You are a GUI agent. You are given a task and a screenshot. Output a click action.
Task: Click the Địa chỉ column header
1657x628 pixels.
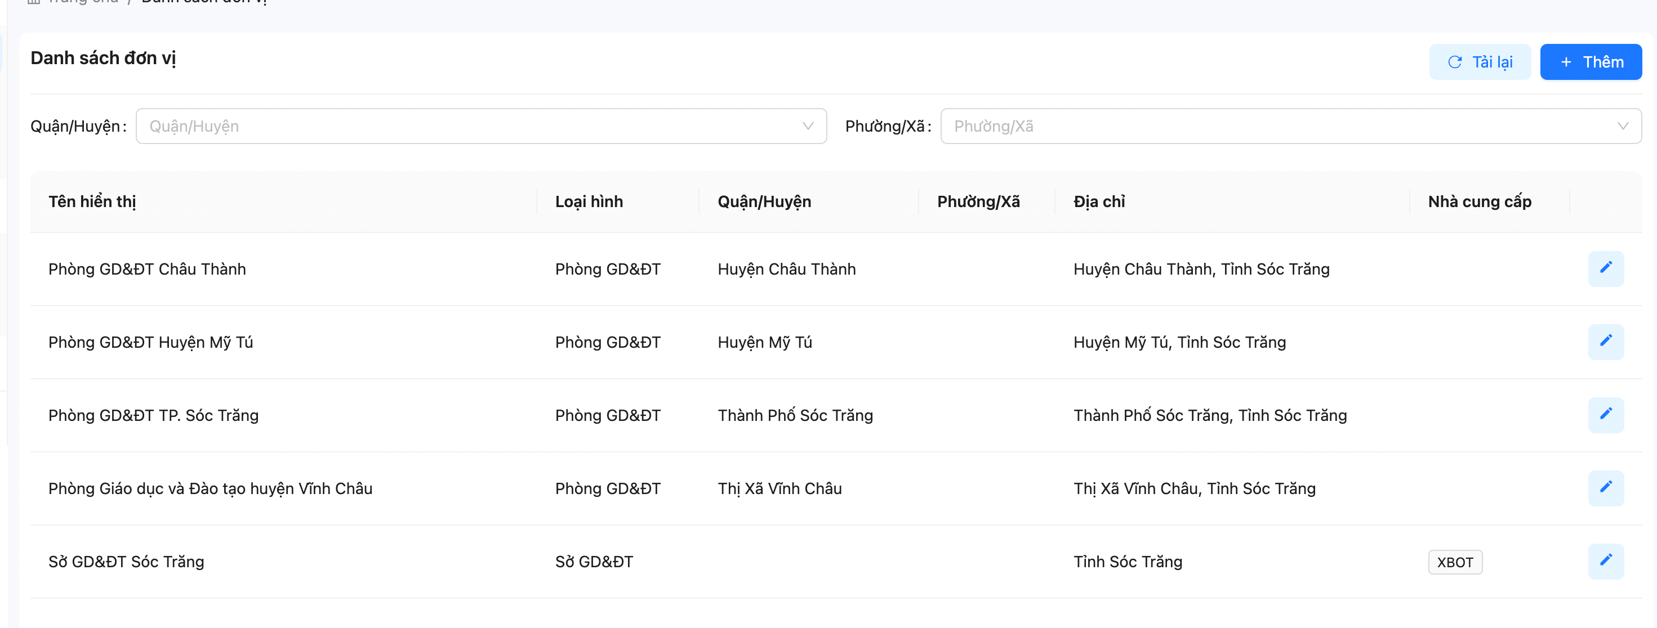pyautogui.click(x=1099, y=202)
